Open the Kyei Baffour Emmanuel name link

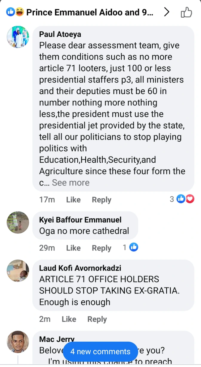pyautogui.click(x=80, y=220)
